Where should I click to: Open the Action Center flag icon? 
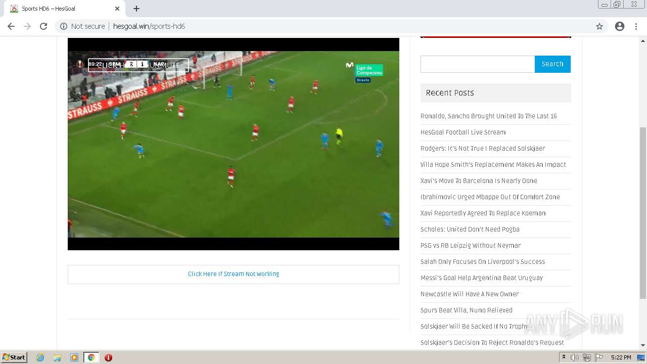(599, 357)
